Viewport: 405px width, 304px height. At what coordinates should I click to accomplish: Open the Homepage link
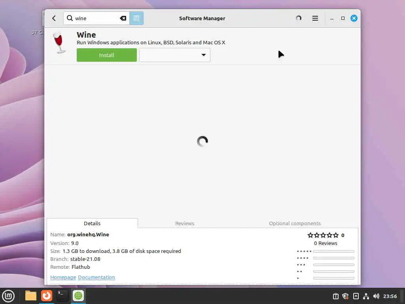63,277
